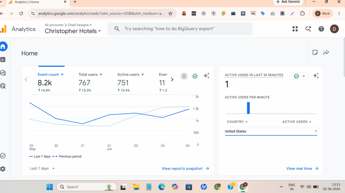The width and height of the screenshot is (345, 193).
Task: Click the ENG IN language indicator
Action: pos(291,187)
